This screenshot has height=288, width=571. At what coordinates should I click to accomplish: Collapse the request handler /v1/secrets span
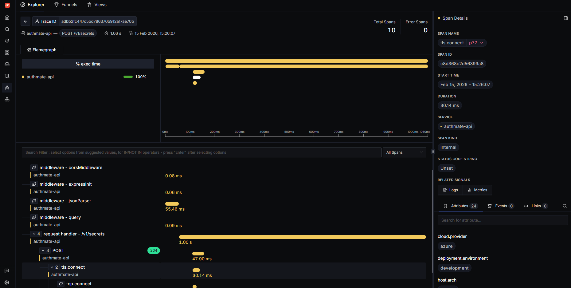pyautogui.click(x=34, y=234)
